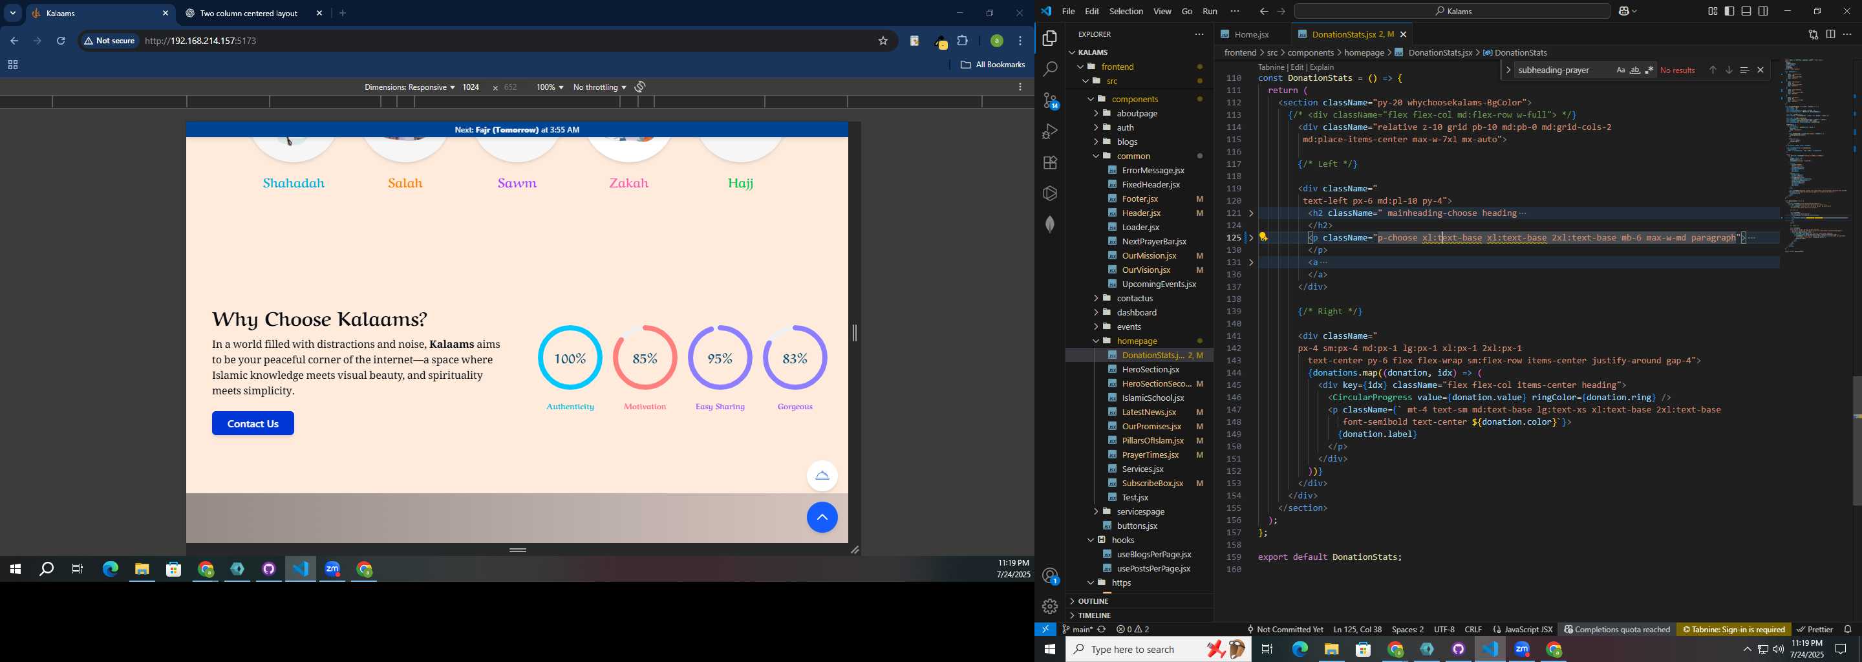Open No throttling dropdown
Viewport: 1862px width, 662px height.
599,87
